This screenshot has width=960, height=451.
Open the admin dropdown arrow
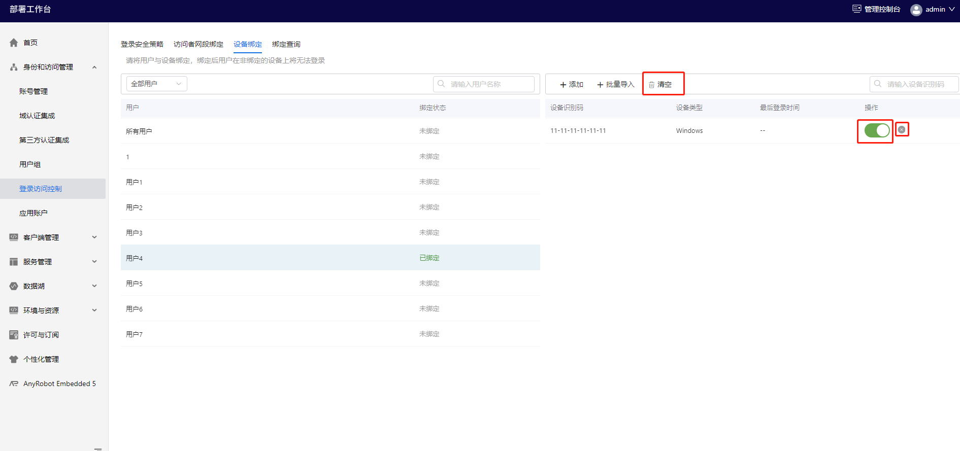click(x=951, y=9)
